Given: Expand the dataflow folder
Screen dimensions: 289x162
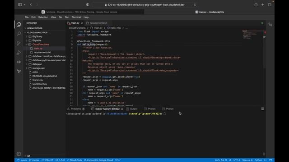Looking at the screenshot, I should coord(49,56).
